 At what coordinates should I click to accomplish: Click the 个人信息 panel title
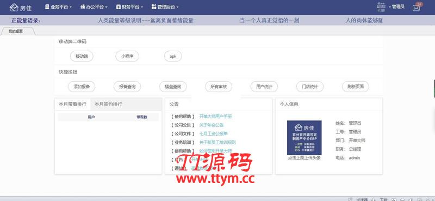[289, 104]
